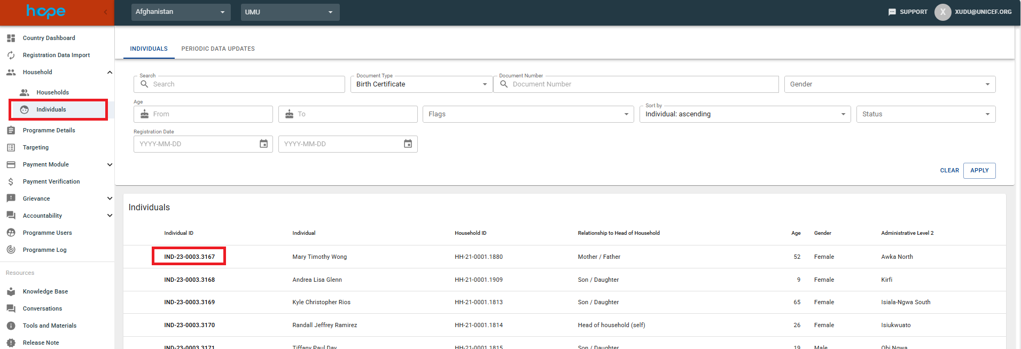Click the user avatar icon in header
Screen dimensions: 1021x349
coord(942,12)
